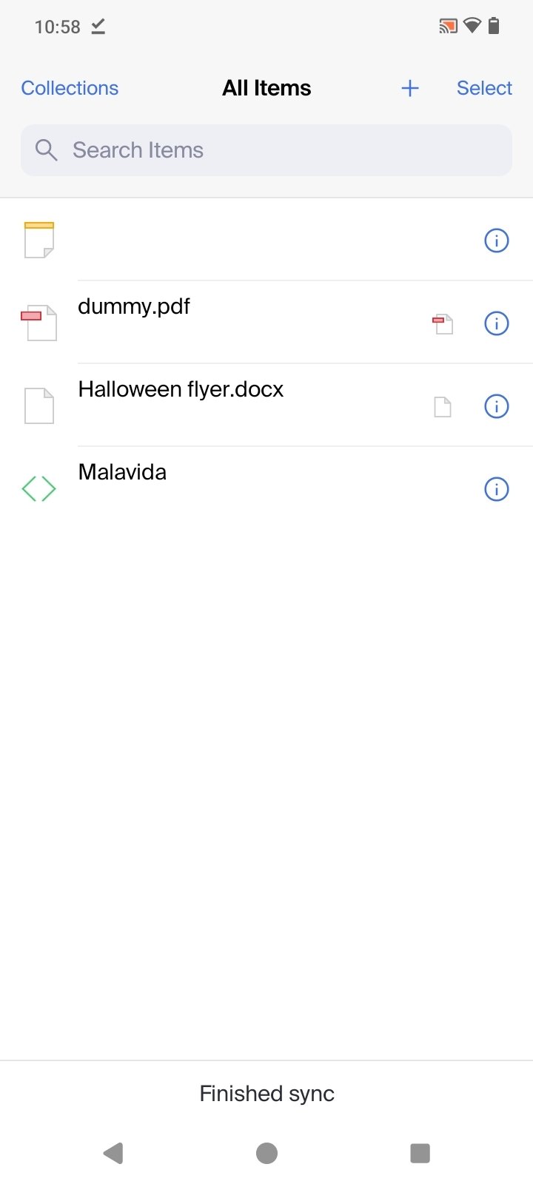This screenshot has height=1184, width=533.
Task: Tap Select to choose items
Action: (x=484, y=88)
